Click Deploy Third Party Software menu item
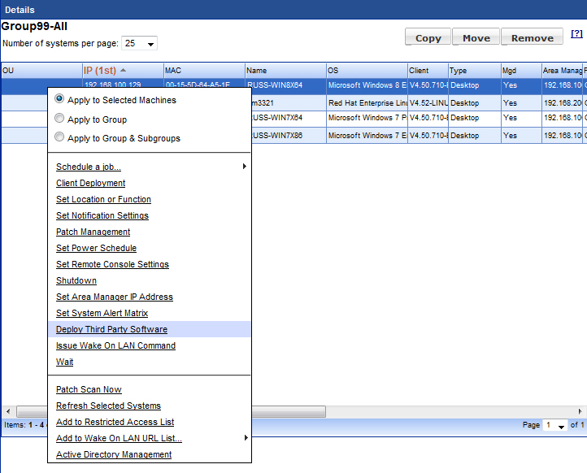587x473 pixels. coord(111,329)
